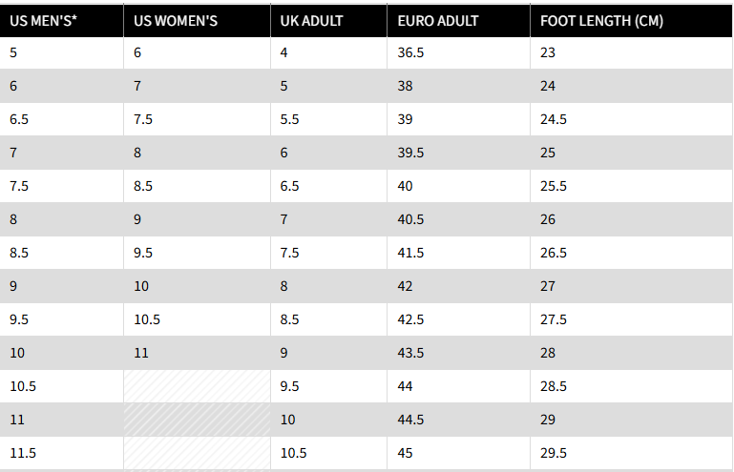Select the Euro Adult 40.5 cell
The width and height of the screenshot is (734, 472).
coord(411,219)
